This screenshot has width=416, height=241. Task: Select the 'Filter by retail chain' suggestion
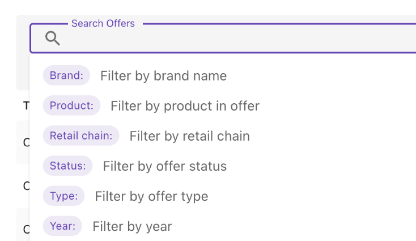tap(189, 136)
